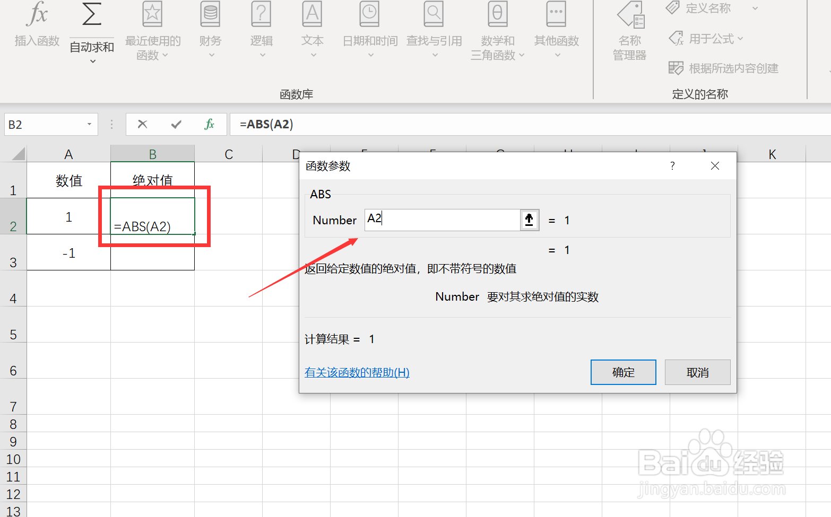Open Recently Used functions (最近使用的函数)
The image size is (831, 517).
153,32
